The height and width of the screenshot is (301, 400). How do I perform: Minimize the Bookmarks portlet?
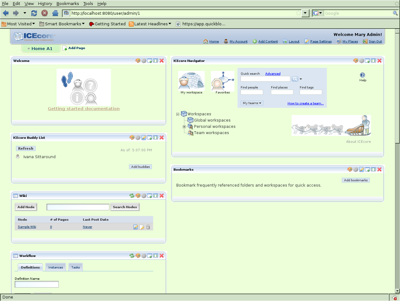[367, 169]
